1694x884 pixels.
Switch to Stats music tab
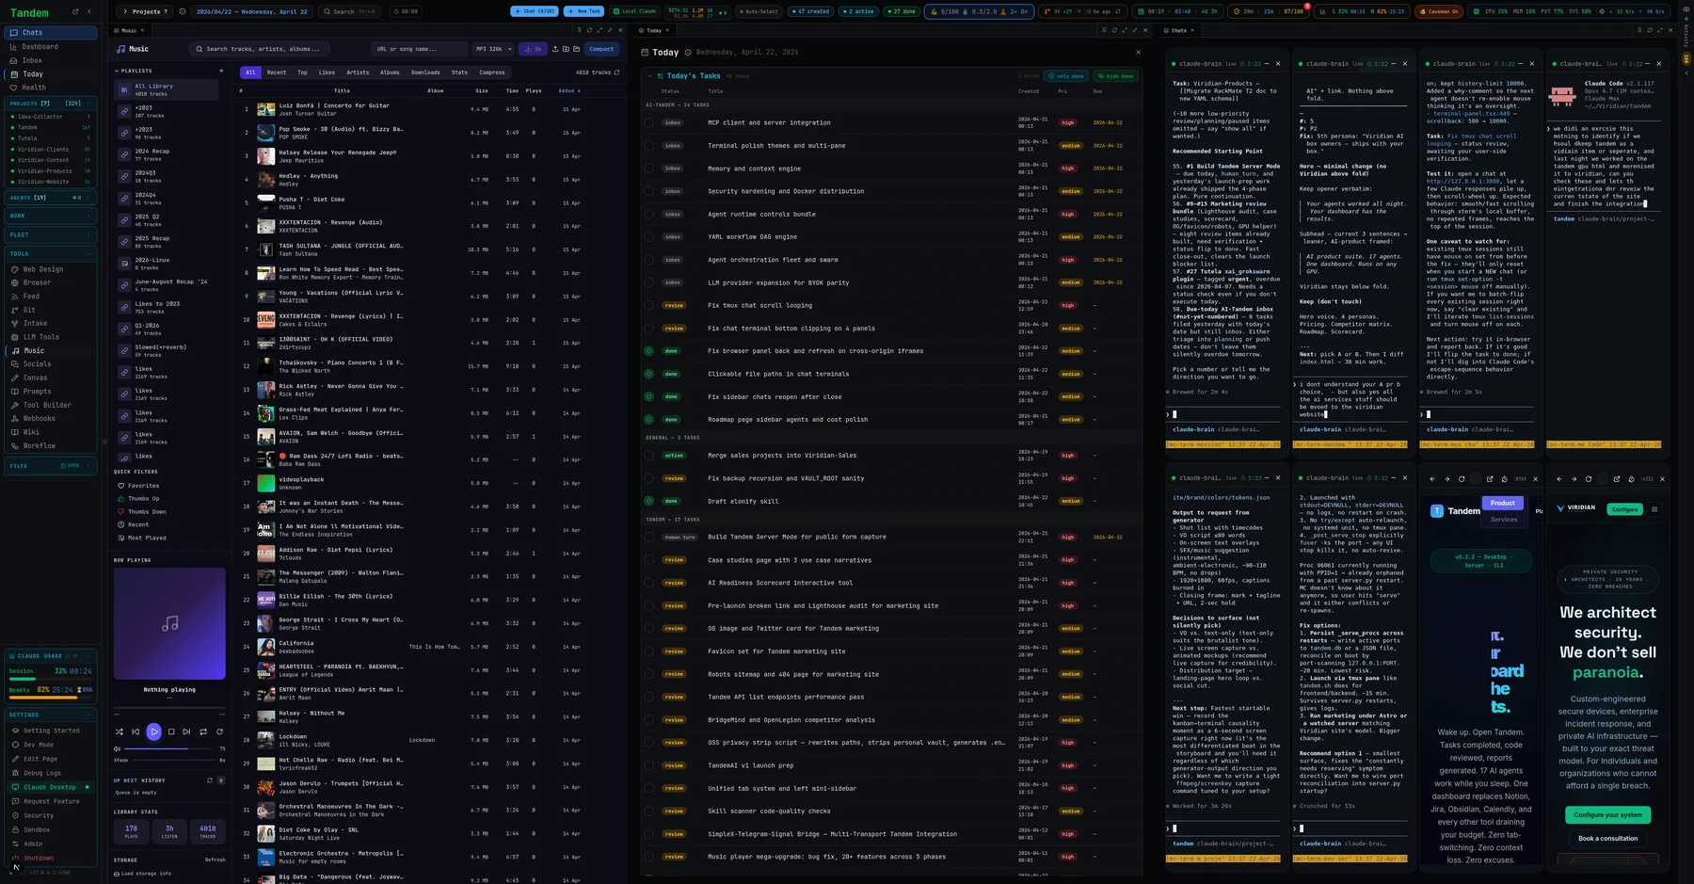459,72
